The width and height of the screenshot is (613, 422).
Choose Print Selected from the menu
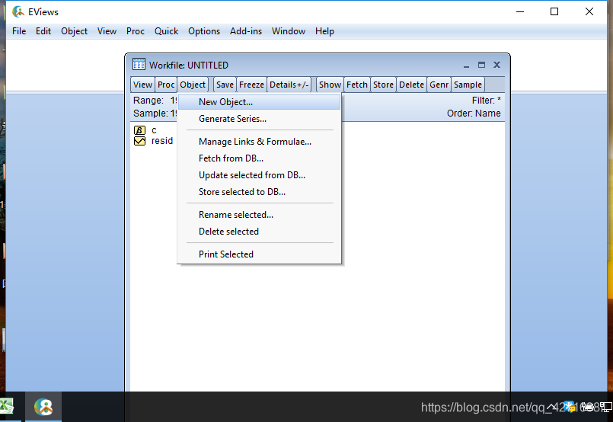[259, 254]
